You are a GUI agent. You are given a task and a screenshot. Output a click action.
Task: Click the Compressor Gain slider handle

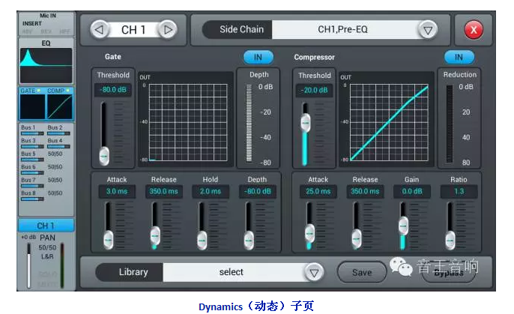pos(403,224)
